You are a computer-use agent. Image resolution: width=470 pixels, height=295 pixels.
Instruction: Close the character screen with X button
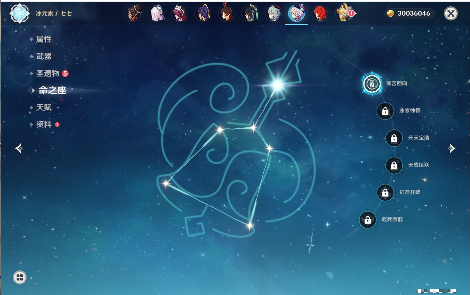click(x=451, y=13)
